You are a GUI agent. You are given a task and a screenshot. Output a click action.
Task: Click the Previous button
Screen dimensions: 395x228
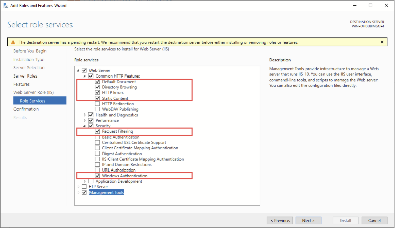[280, 220]
